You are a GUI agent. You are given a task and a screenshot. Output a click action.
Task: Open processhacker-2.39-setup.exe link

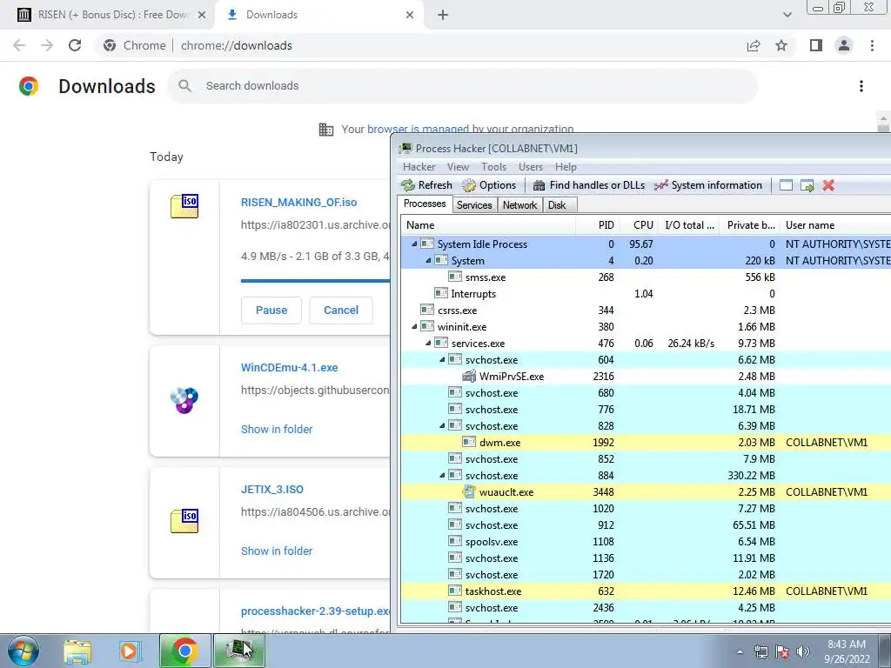point(315,611)
